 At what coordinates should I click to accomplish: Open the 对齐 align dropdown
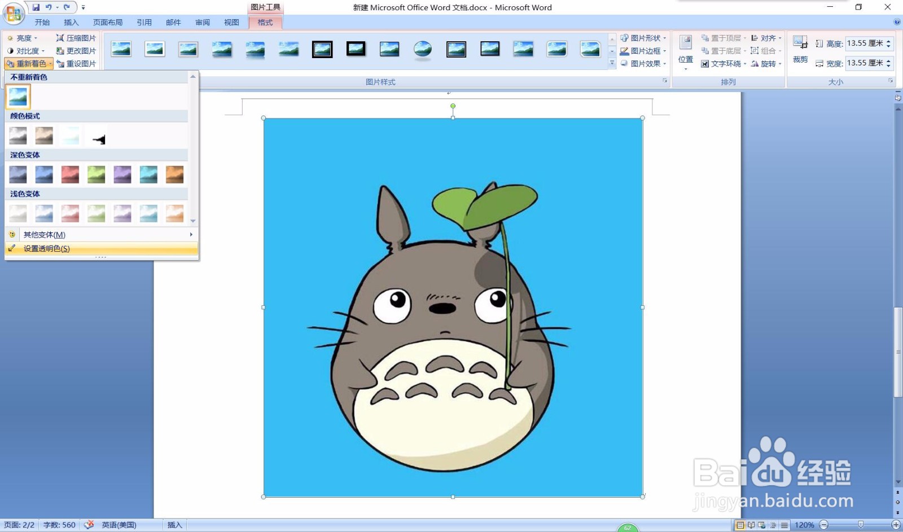pos(766,38)
